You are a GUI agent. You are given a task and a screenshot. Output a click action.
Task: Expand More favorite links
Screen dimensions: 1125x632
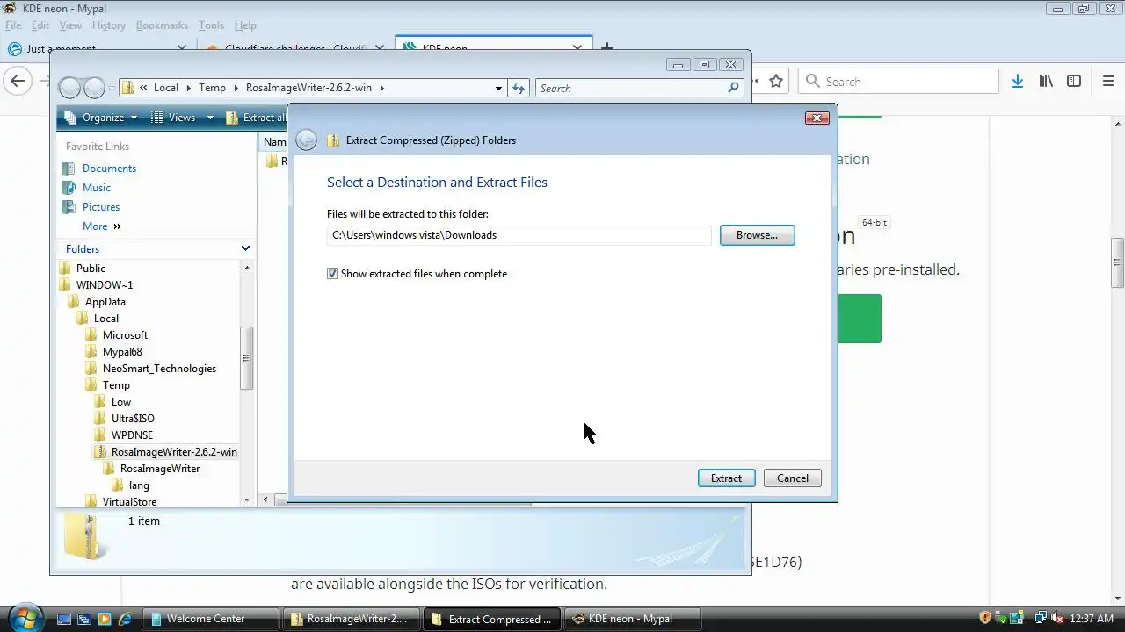pos(101,226)
